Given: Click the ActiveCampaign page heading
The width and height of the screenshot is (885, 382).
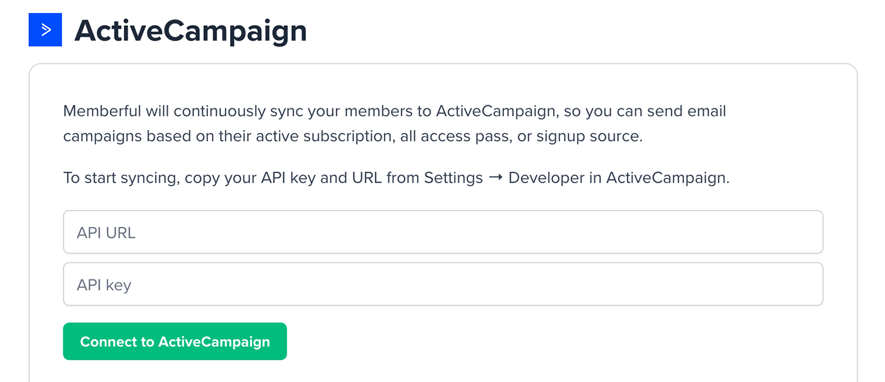Looking at the screenshot, I should [x=191, y=31].
